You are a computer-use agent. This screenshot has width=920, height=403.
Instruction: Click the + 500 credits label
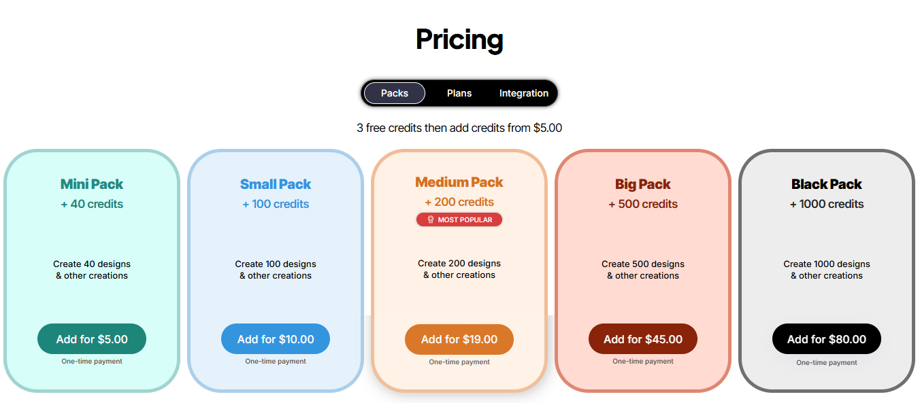click(643, 204)
